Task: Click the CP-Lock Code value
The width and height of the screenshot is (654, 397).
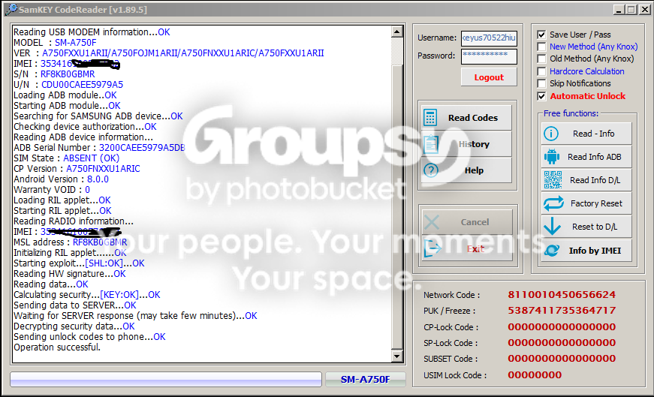Action: pyautogui.click(x=562, y=327)
